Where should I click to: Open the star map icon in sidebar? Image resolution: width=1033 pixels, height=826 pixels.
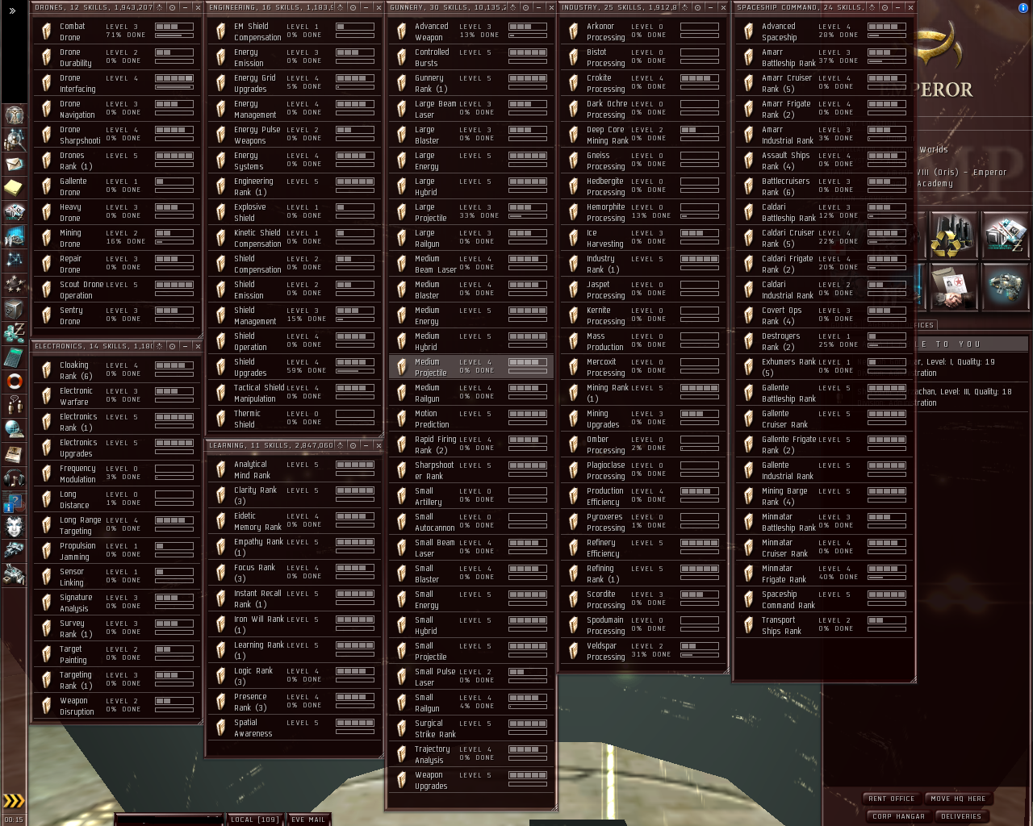pyautogui.click(x=14, y=260)
